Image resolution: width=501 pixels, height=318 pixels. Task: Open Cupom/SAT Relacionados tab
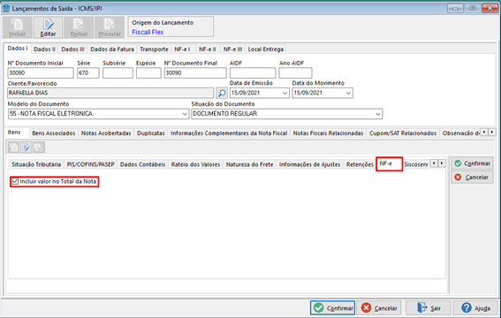(x=403, y=133)
